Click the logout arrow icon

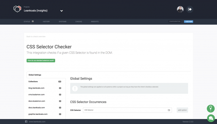190,9
